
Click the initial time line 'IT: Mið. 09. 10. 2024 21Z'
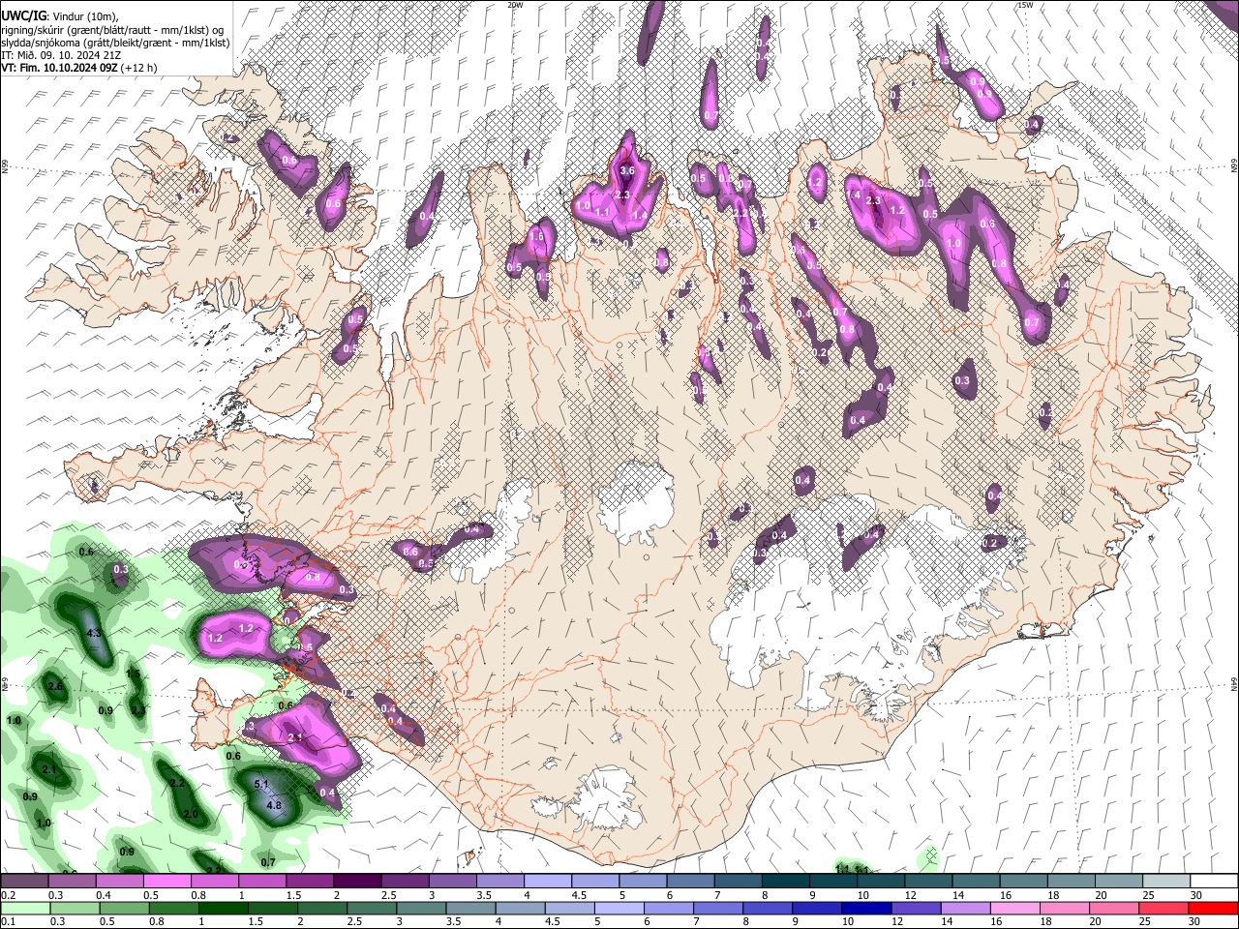61,55
